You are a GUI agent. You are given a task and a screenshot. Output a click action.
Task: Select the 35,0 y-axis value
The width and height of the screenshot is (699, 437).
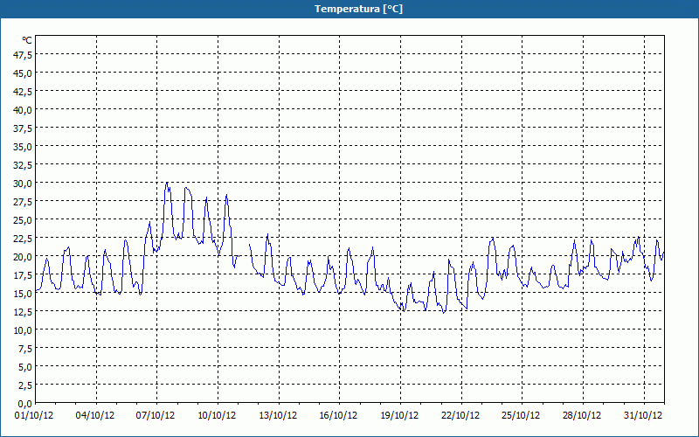click(x=24, y=146)
